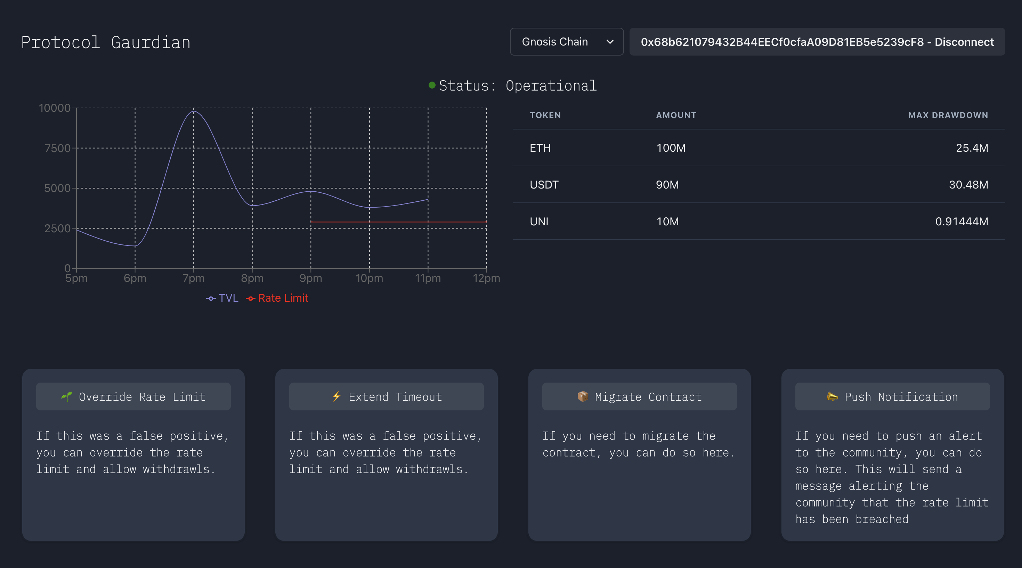The image size is (1022, 568).
Task: Select the USDT token row
Action: (759, 185)
